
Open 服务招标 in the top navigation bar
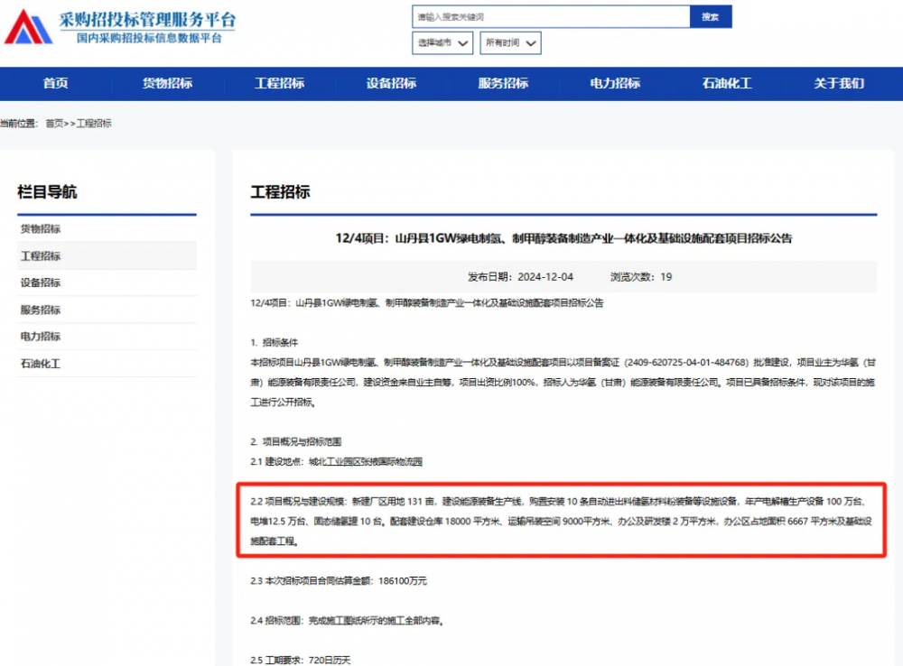[x=503, y=83]
